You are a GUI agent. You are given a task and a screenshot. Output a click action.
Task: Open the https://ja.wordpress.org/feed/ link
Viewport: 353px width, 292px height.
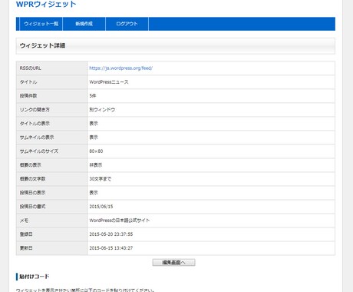click(x=120, y=68)
